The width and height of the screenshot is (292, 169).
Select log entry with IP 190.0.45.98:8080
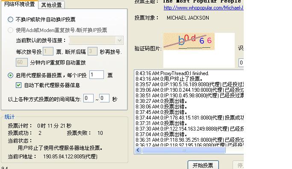189,96
